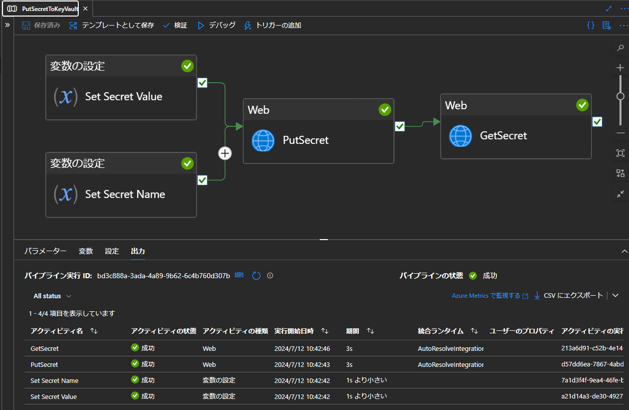Refresh the pipeline run output
629x410 pixels.
(257, 276)
